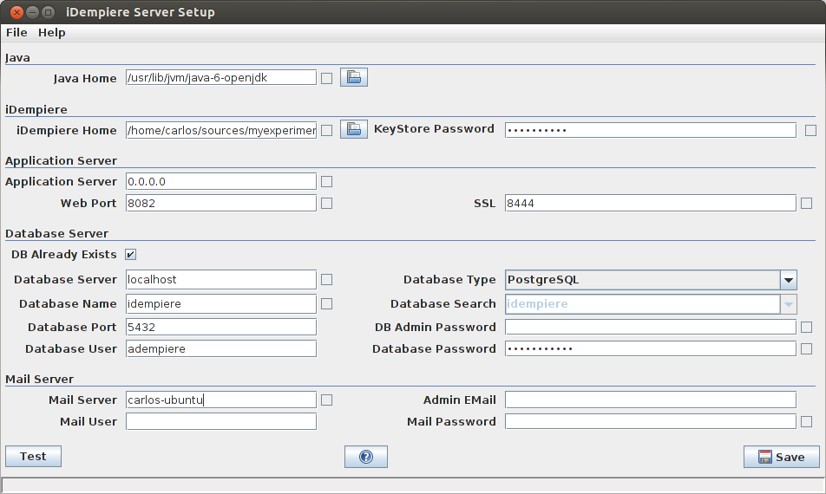This screenshot has width=826, height=494.
Task: Click the Database User adempiere field
Action: point(221,348)
